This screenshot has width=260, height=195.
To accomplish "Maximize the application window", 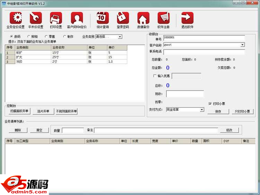I will tap(243, 3).
